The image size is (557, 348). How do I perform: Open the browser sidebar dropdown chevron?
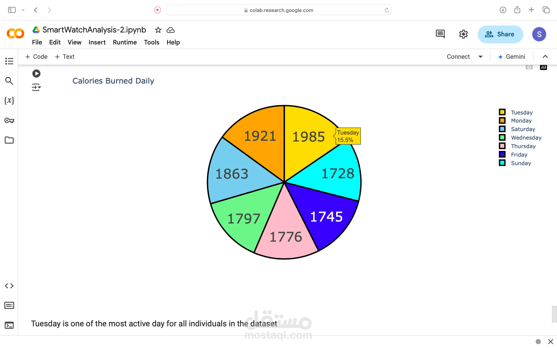(x=23, y=10)
